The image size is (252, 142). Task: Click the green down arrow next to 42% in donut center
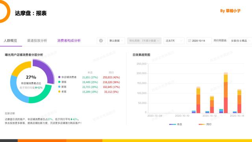tap(36, 88)
